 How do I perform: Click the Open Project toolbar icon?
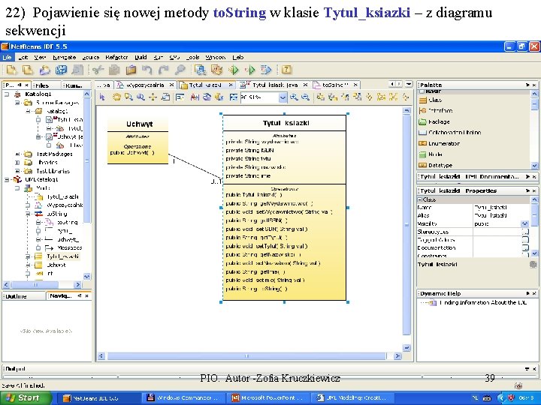click(x=44, y=70)
